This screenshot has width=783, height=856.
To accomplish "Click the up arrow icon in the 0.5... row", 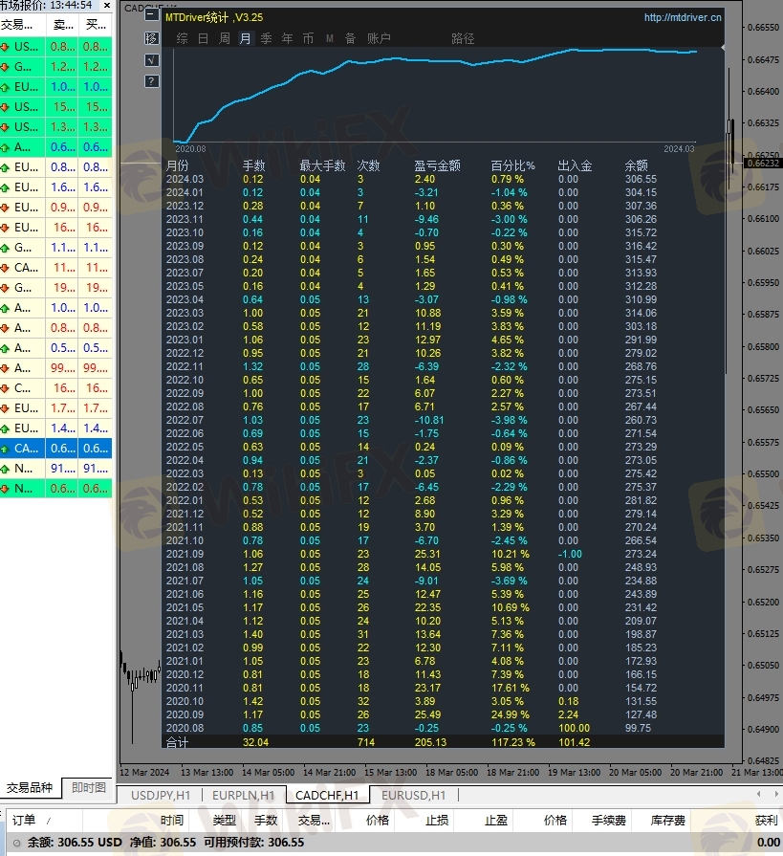I will [x=5, y=348].
